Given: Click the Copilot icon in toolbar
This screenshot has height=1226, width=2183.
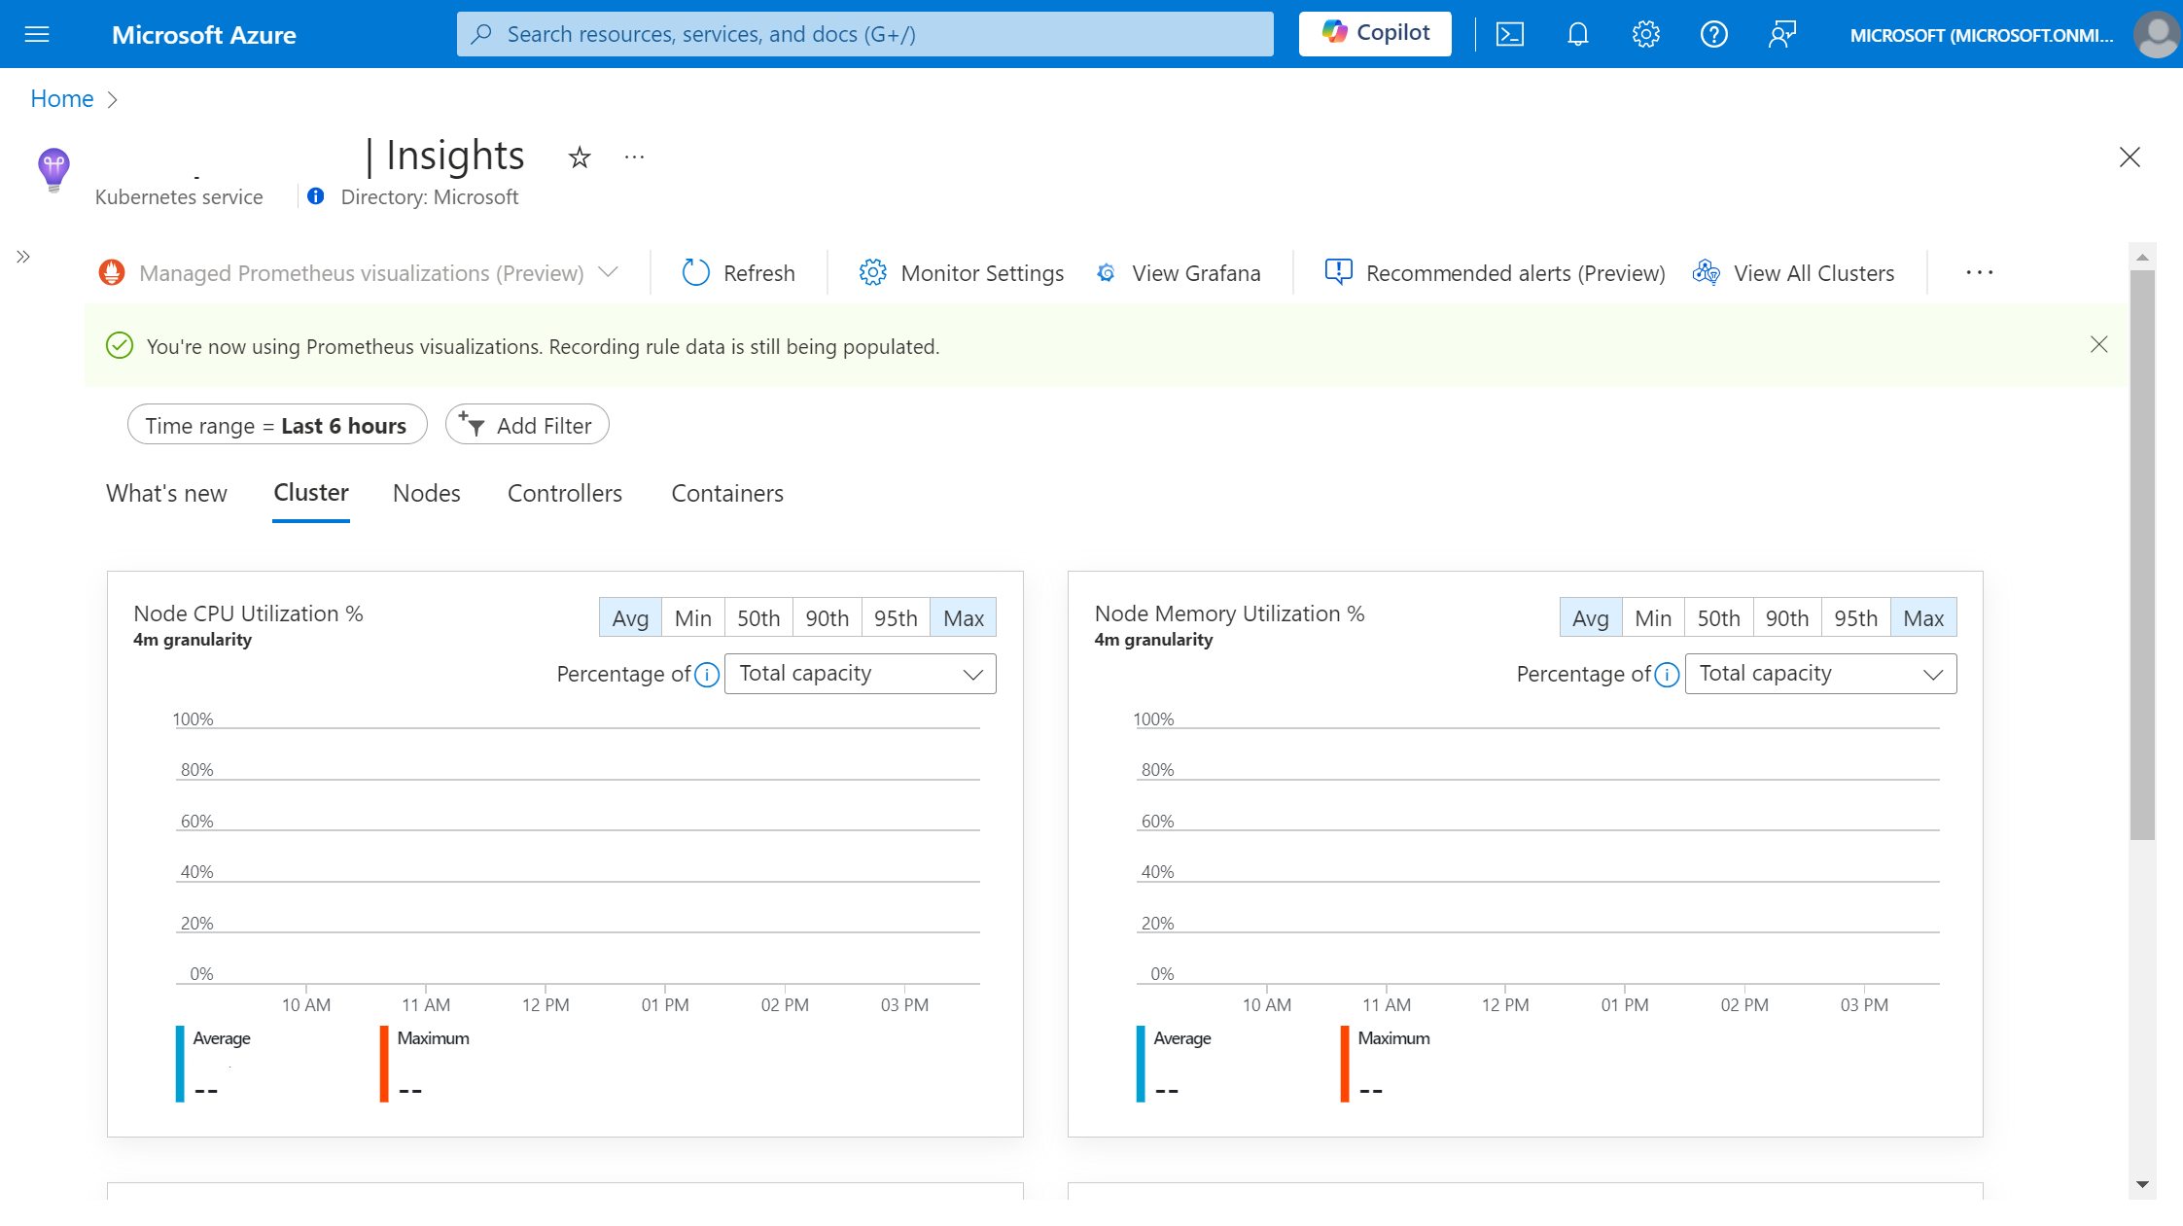Looking at the screenshot, I should 1373,33.
